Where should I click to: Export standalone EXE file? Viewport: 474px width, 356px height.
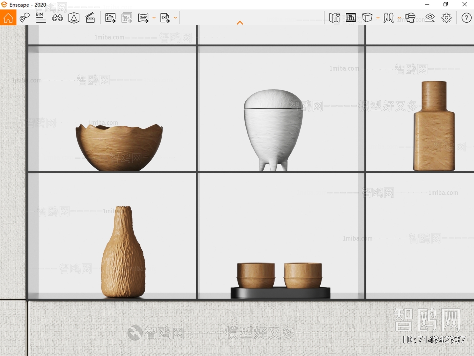pyautogui.click(x=165, y=18)
